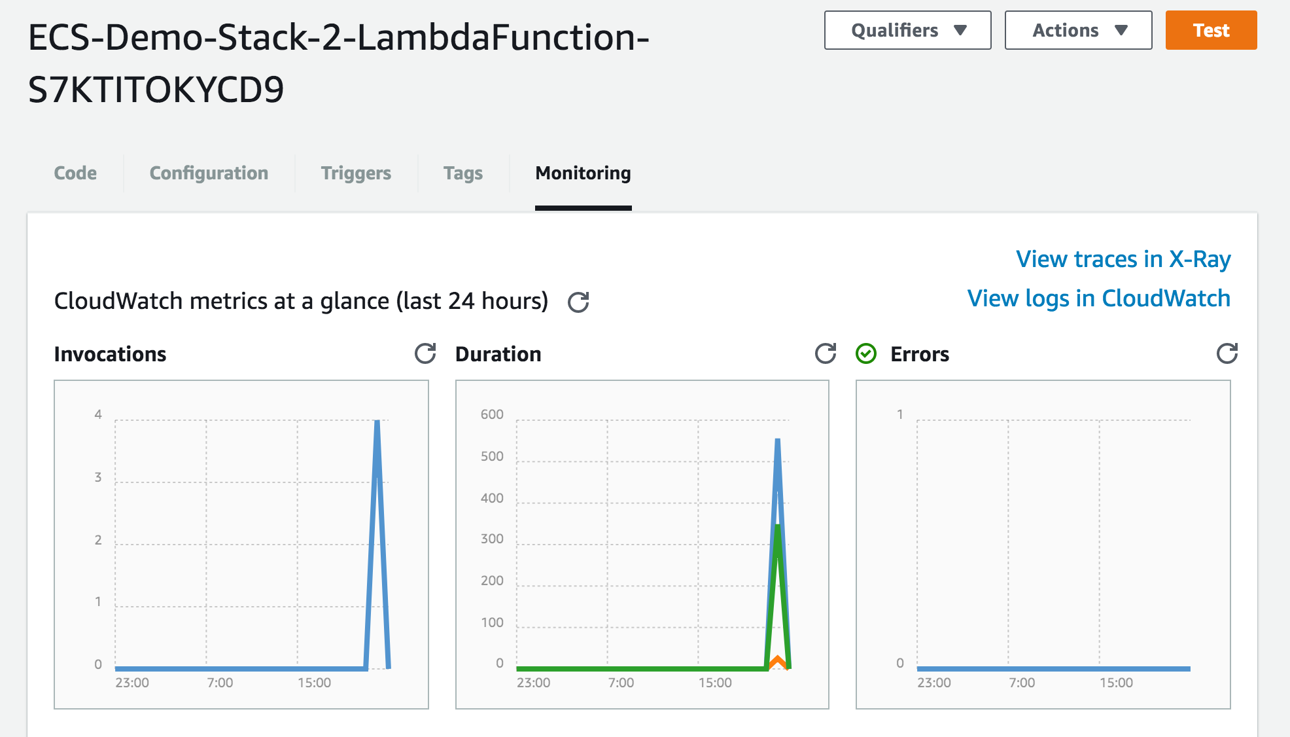Switch to the Code tab
The width and height of the screenshot is (1290, 737).
(x=75, y=173)
